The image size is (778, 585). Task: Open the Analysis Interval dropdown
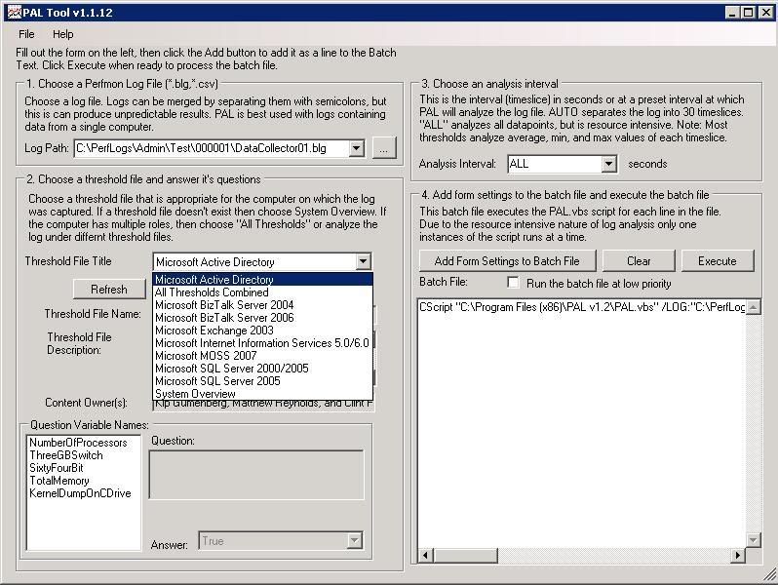coord(608,164)
